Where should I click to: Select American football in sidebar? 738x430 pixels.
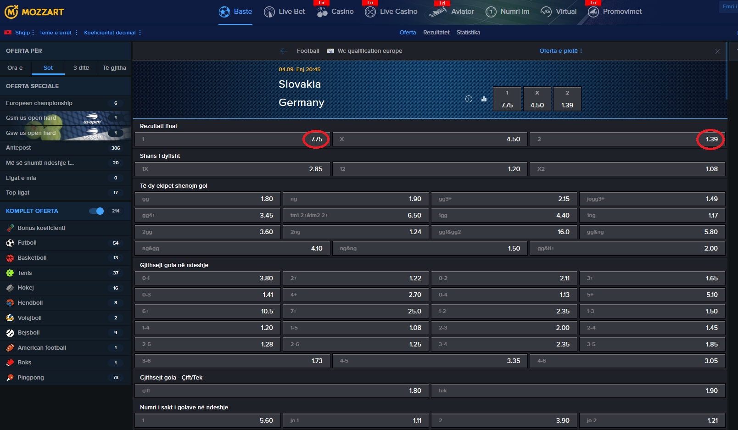65,348
